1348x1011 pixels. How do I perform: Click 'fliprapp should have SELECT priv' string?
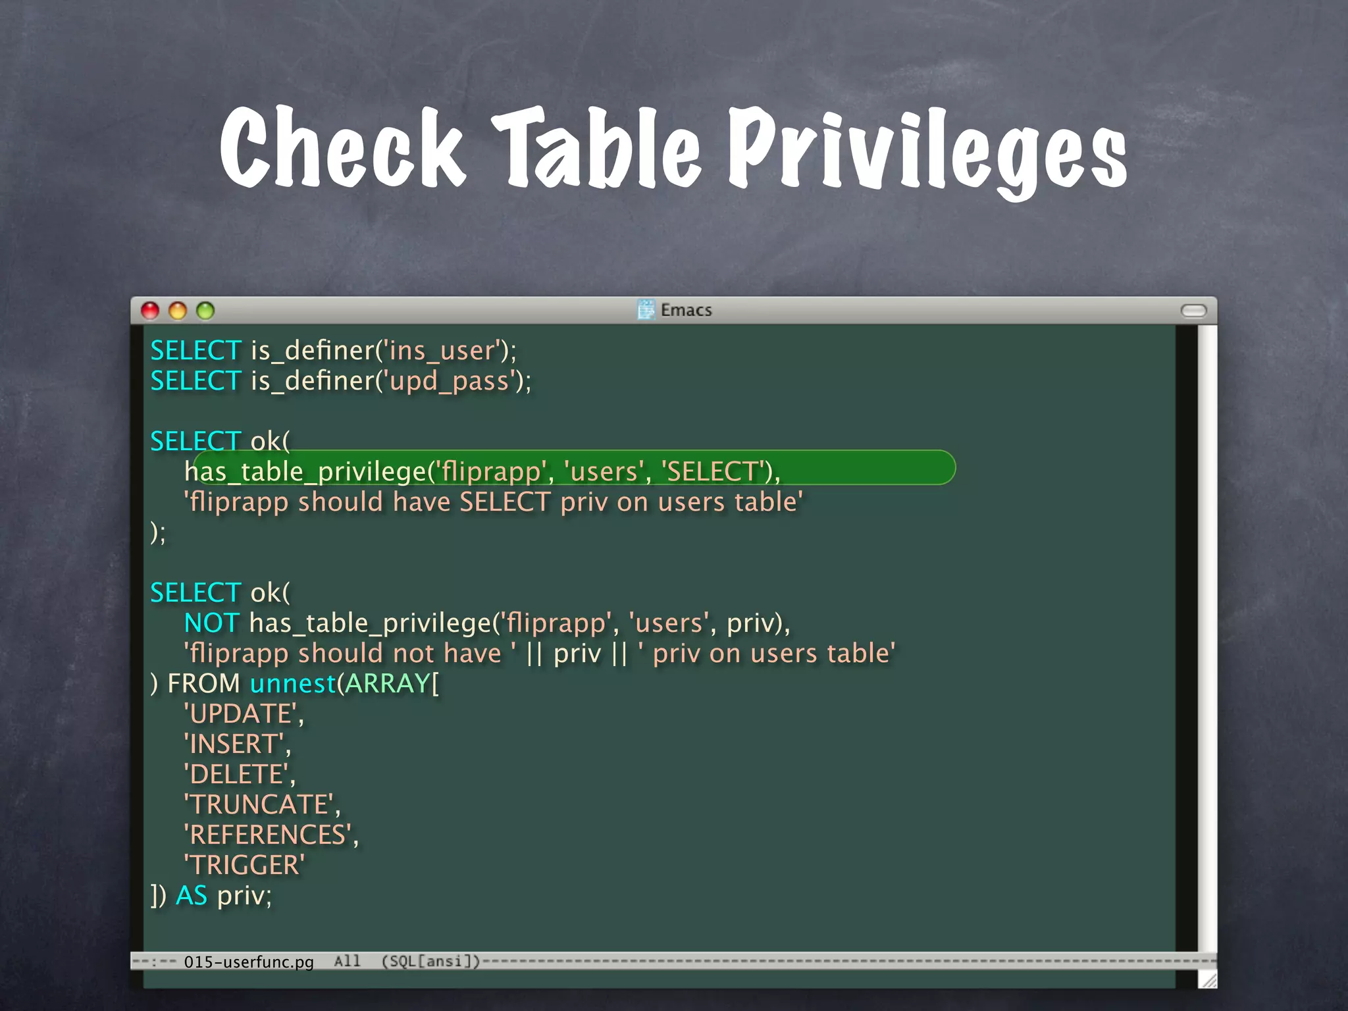[494, 502]
